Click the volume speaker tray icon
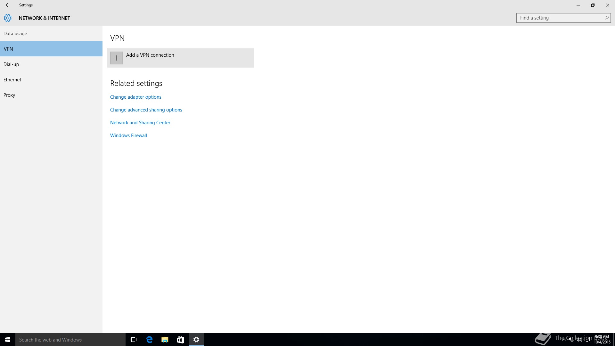 pyautogui.click(x=579, y=340)
